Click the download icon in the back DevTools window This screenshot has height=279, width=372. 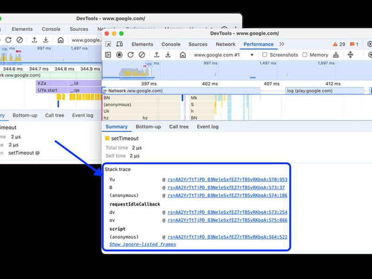46,40
